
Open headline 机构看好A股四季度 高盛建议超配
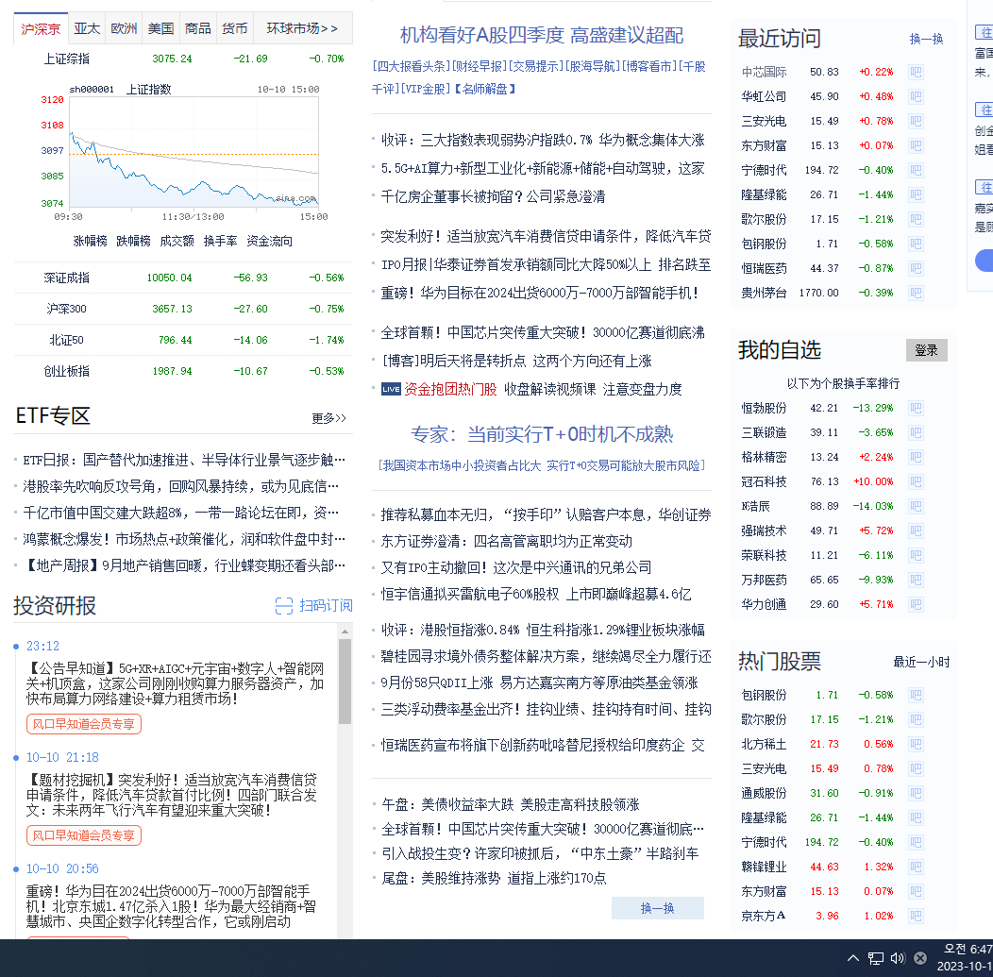point(542,36)
